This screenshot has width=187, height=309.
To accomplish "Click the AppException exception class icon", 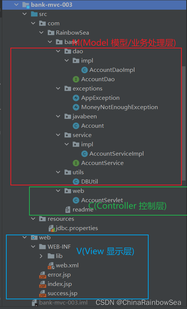I will (76, 98).
